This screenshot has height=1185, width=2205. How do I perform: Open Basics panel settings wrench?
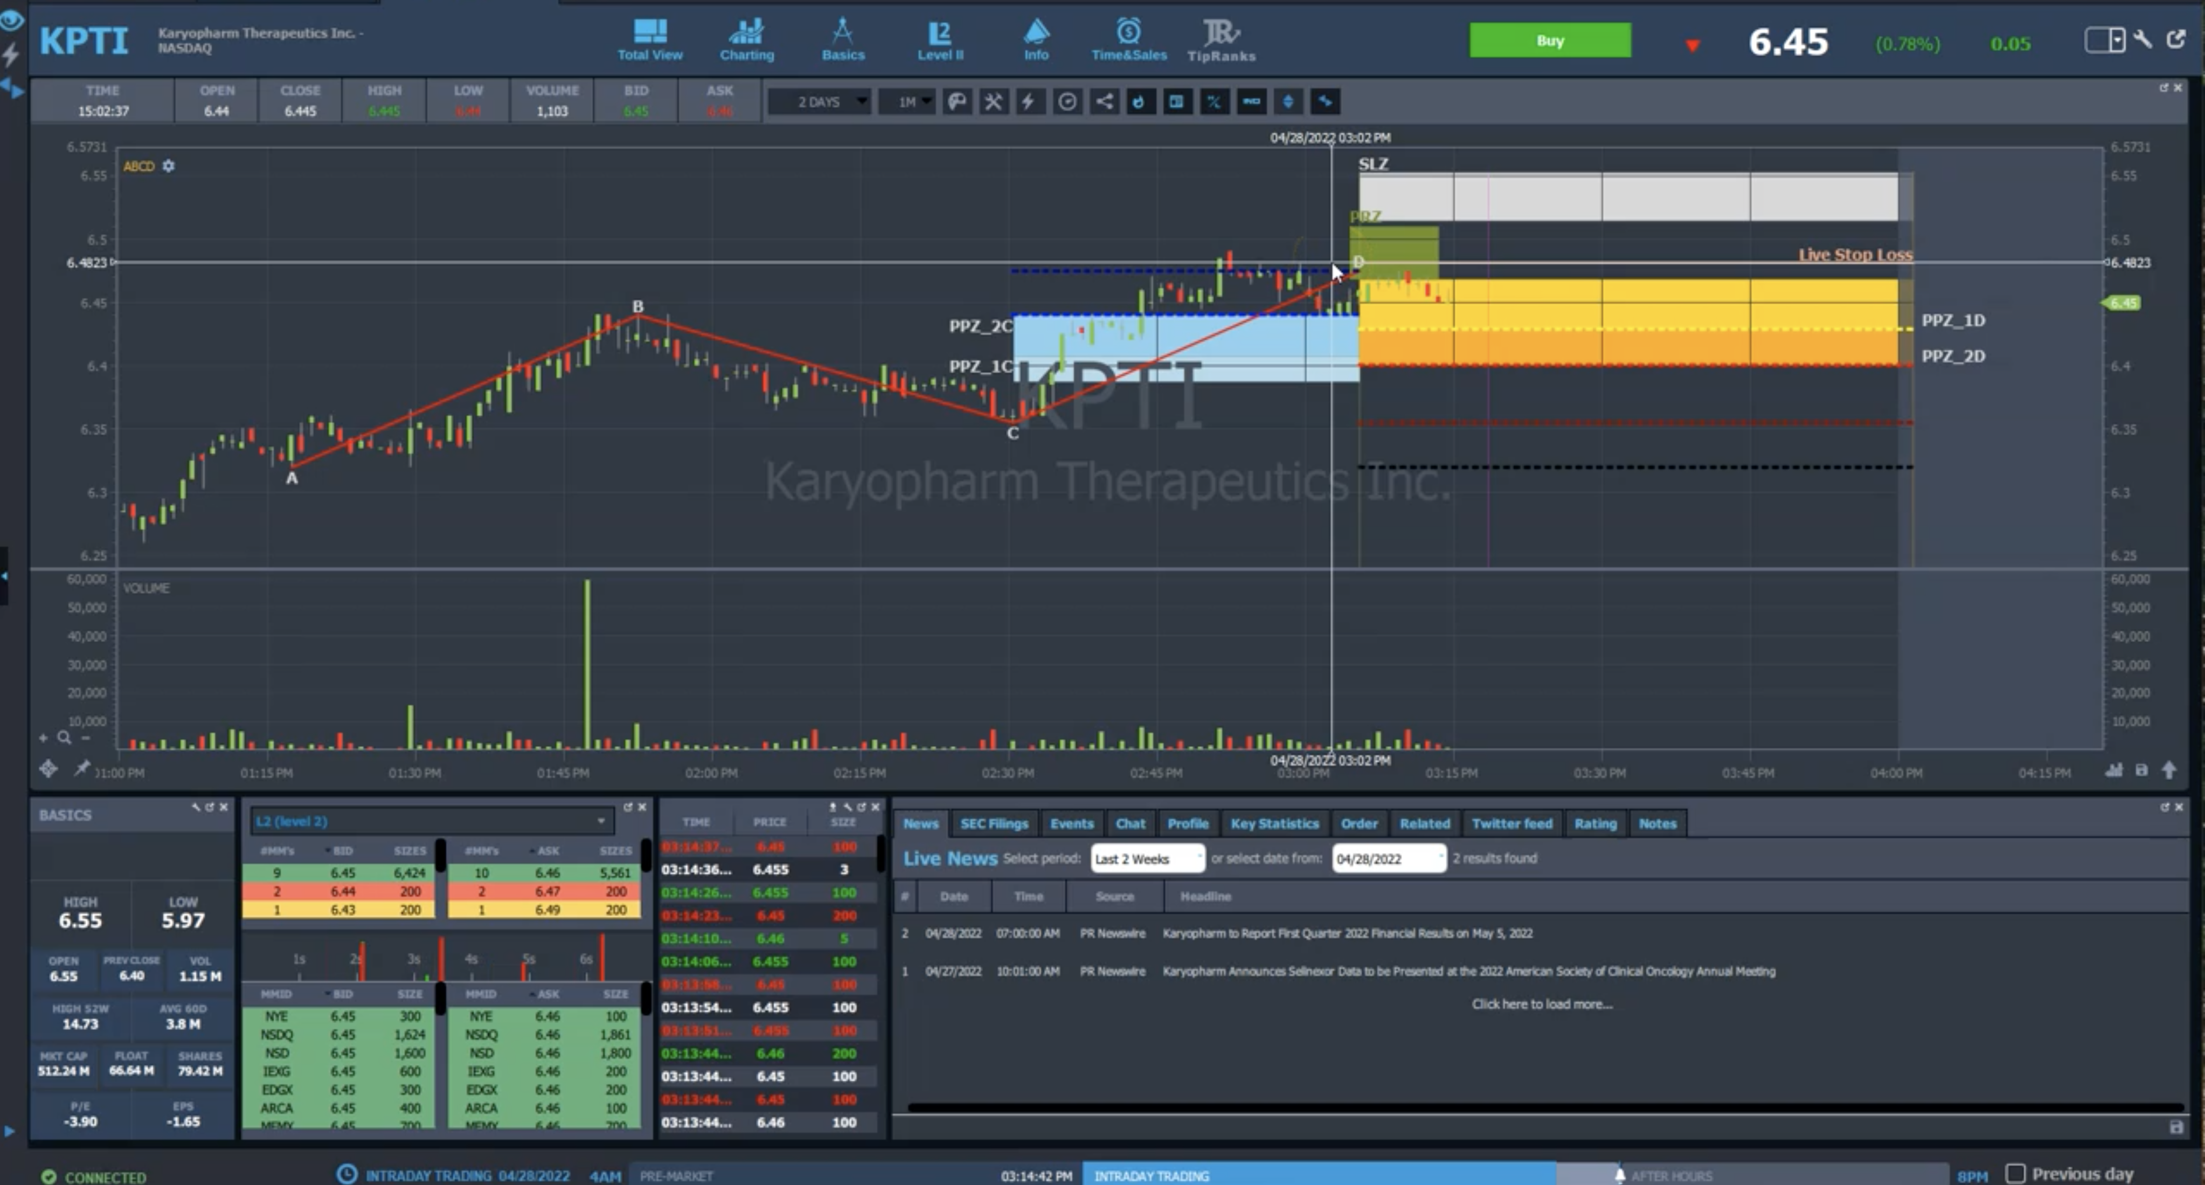pyautogui.click(x=196, y=807)
